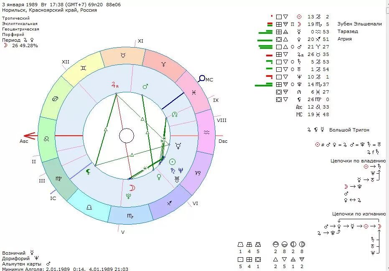Screen dimensions: 389x271
Task: Select the Mercury glyph inside the chart wheel
Action: (x=178, y=146)
